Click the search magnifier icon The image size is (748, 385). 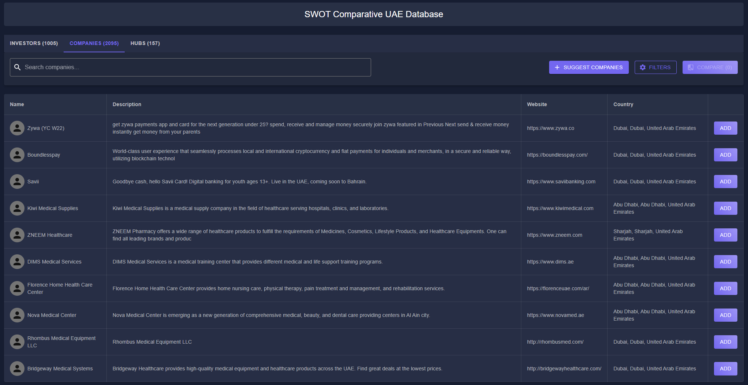17,67
